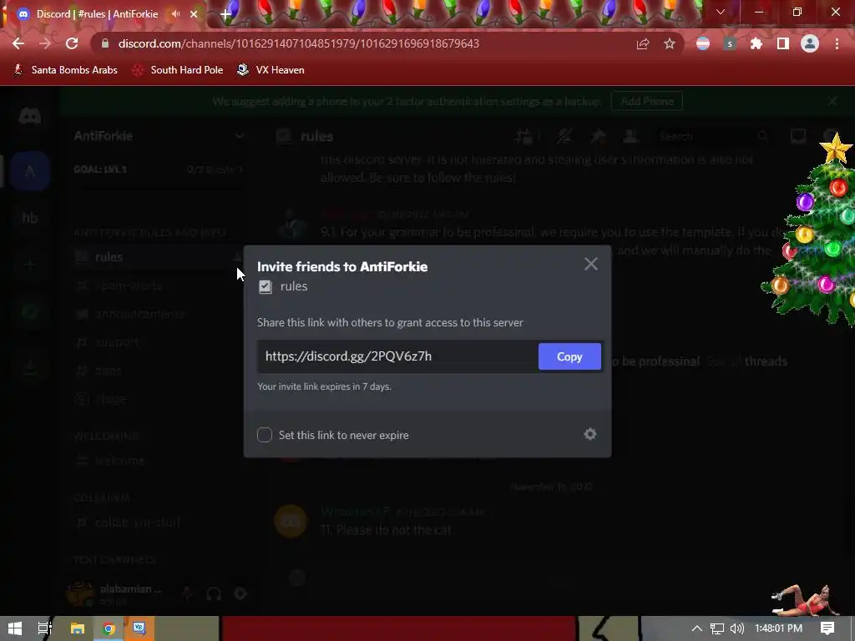View site lock icon information

[105, 43]
